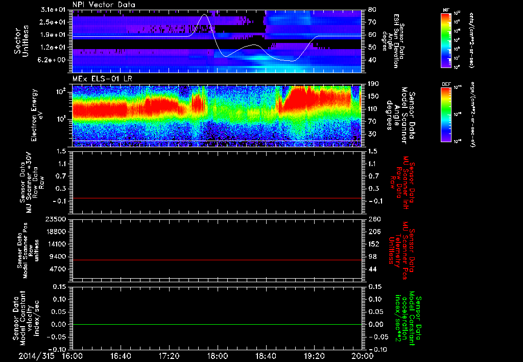Click the NPI Vector Data spectrogram plot
This screenshot has height=362, width=523.
217,41
